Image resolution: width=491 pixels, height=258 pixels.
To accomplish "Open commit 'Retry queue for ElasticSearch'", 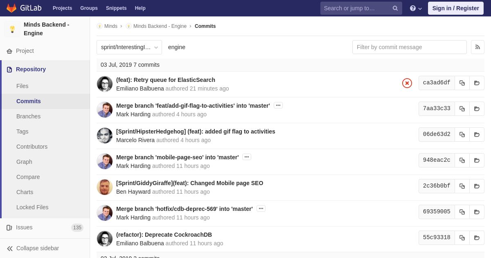I will click(166, 80).
